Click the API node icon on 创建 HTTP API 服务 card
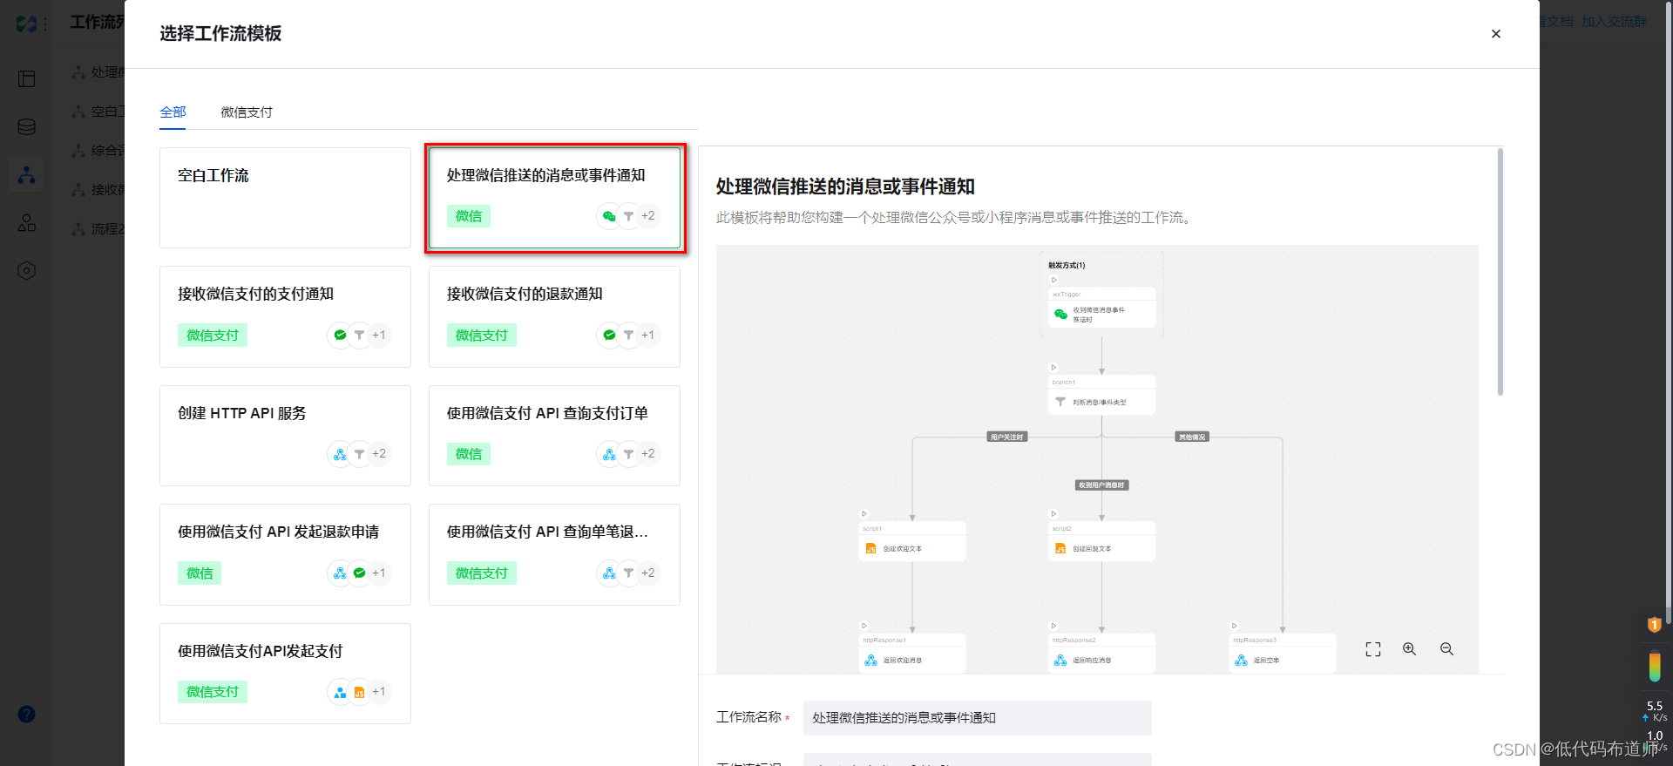 (340, 454)
